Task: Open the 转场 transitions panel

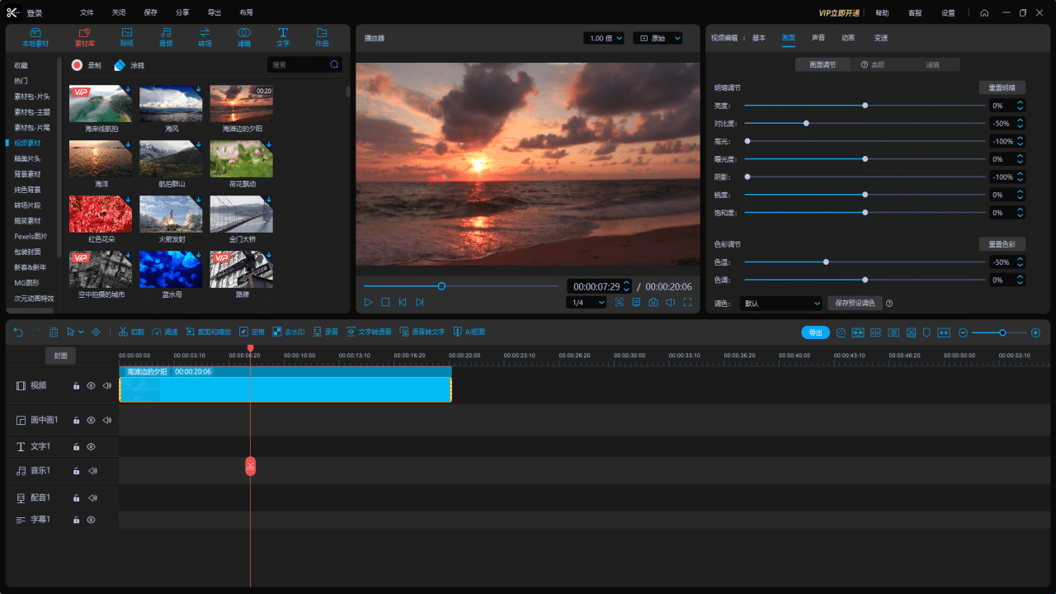Action: (205, 36)
